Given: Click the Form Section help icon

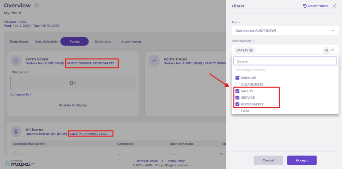Looking at the screenshot, I should point(253,41).
